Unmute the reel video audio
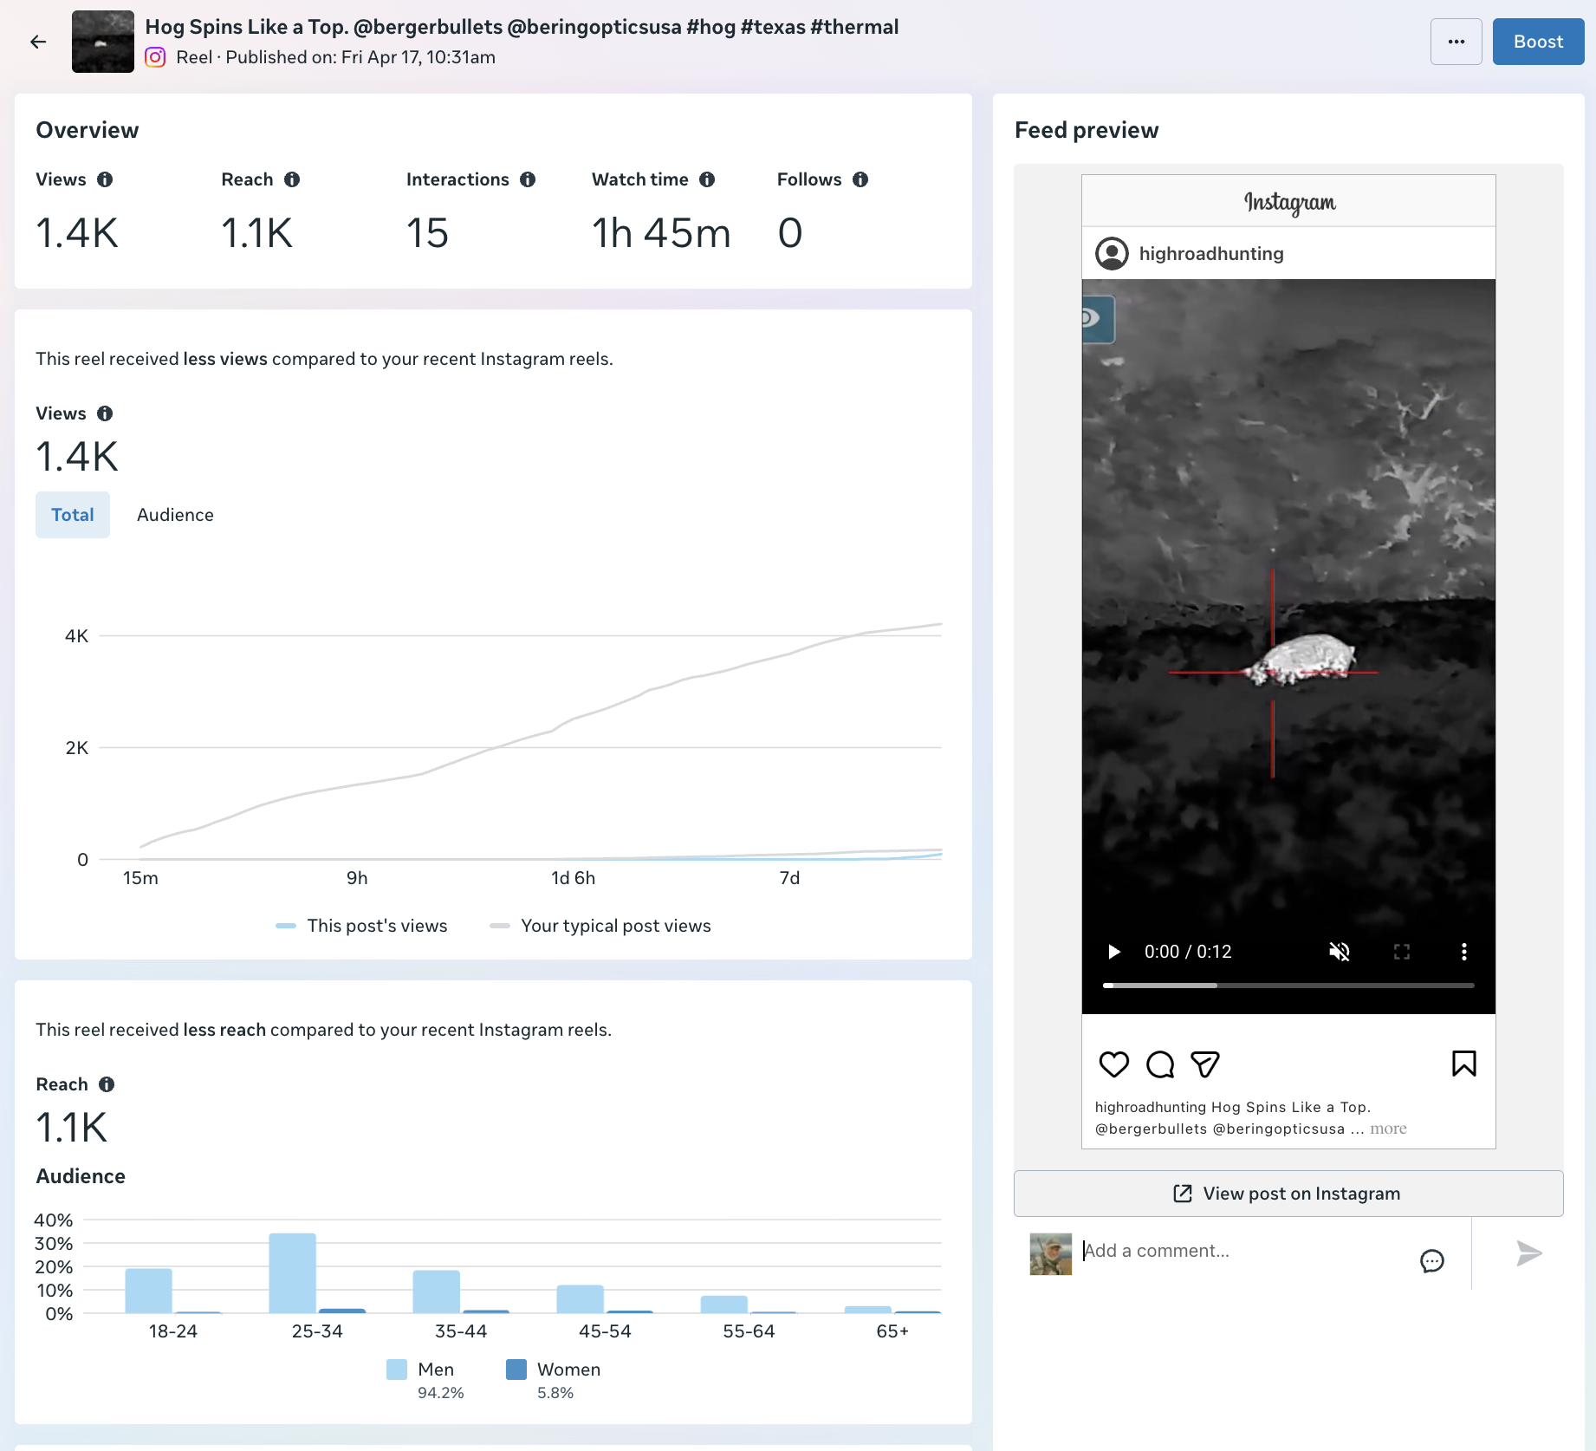Screen dimensions: 1596x1451 click(1340, 952)
